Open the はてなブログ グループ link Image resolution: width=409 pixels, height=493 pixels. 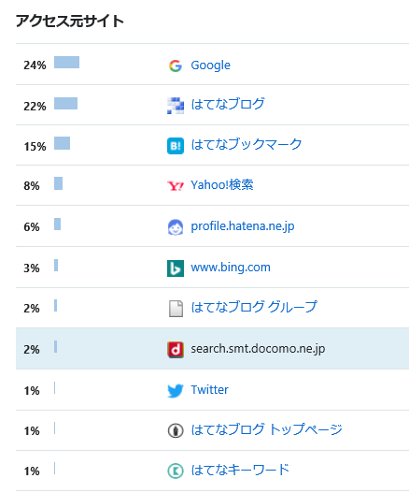click(x=254, y=307)
